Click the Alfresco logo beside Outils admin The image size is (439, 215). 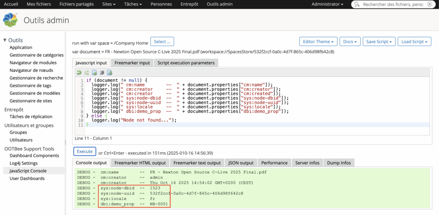click(x=10, y=20)
